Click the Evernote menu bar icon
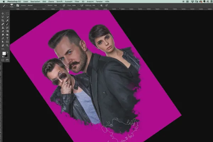Screen dimensions: 213x142 pos(204,1)
